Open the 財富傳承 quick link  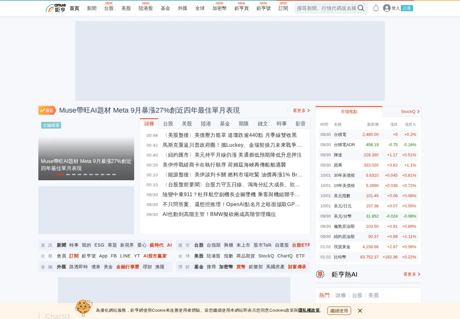point(297,267)
